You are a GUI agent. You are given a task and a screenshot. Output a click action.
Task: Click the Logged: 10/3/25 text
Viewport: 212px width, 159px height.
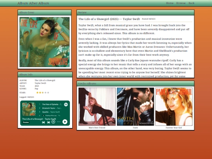(x=27, y=97)
